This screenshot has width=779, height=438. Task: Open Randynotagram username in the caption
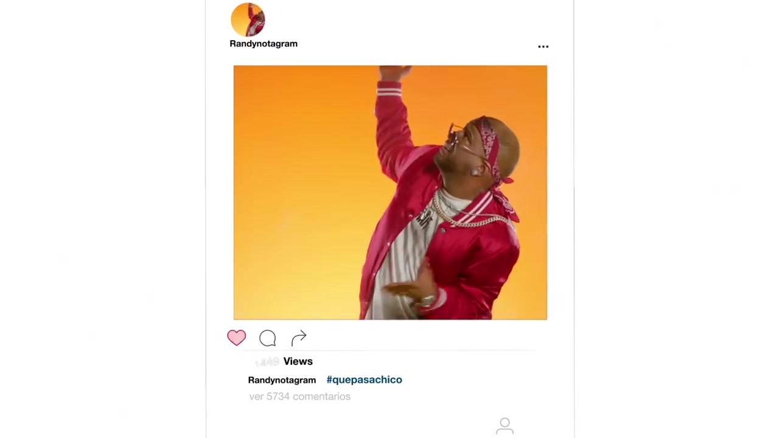[x=282, y=380]
